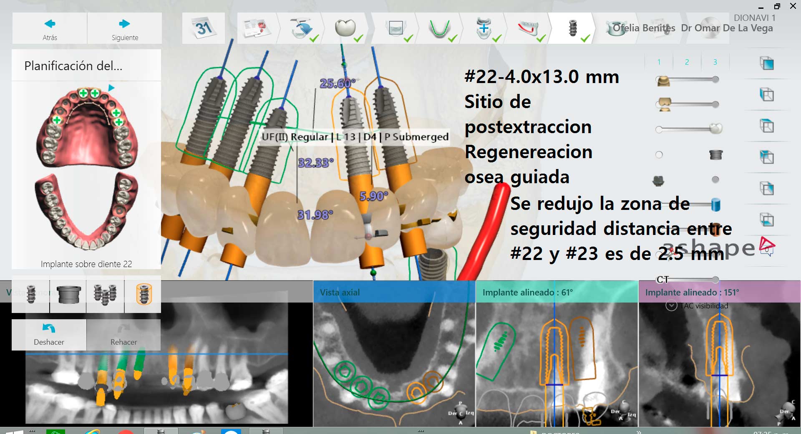This screenshot has width=801, height=434.
Task: Select the Vista axial panel header
Action: tap(394, 292)
